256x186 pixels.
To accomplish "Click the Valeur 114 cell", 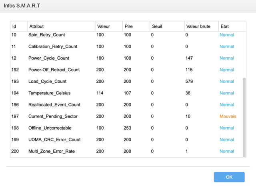I will click(100, 93).
